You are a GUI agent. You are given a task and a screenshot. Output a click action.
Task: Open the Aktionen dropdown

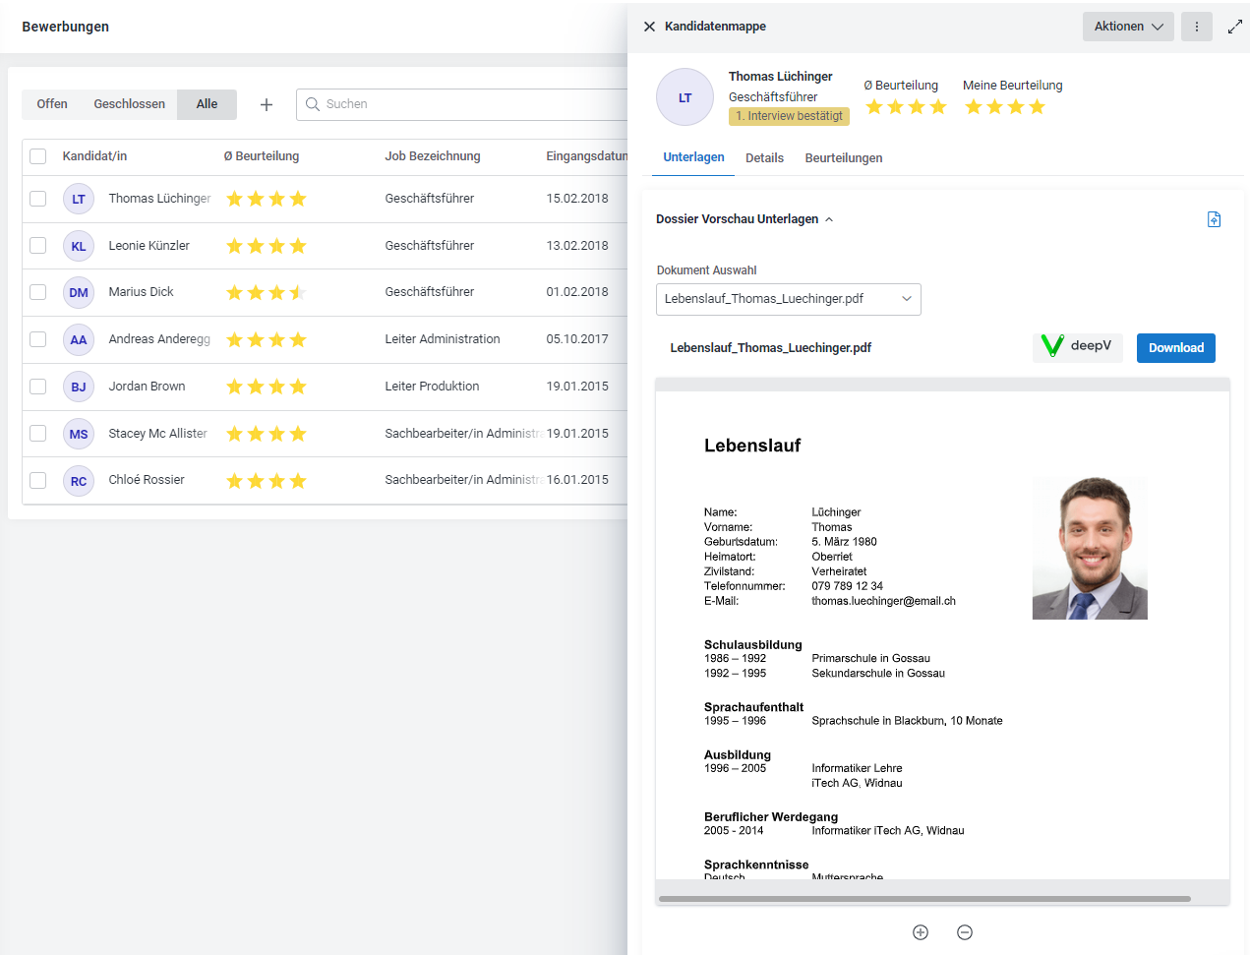[x=1128, y=27]
